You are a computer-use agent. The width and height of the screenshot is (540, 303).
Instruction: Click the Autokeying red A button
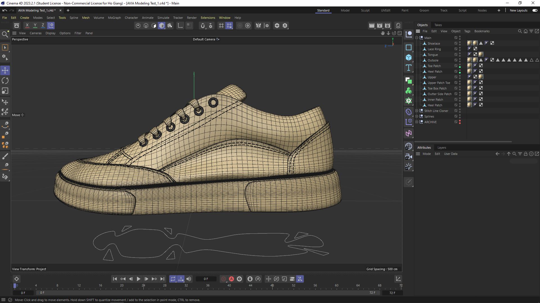coord(231,279)
